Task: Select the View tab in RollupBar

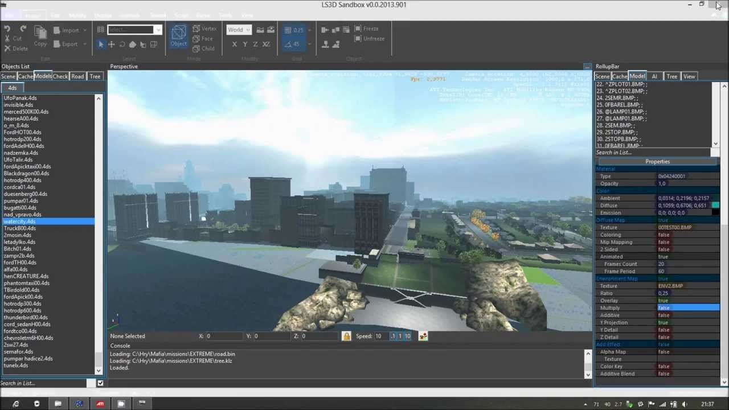Action: [689, 76]
